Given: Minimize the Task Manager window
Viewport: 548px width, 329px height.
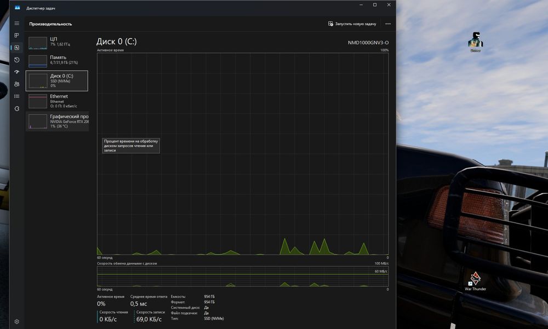Looking at the screenshot, I should [361, 5].
